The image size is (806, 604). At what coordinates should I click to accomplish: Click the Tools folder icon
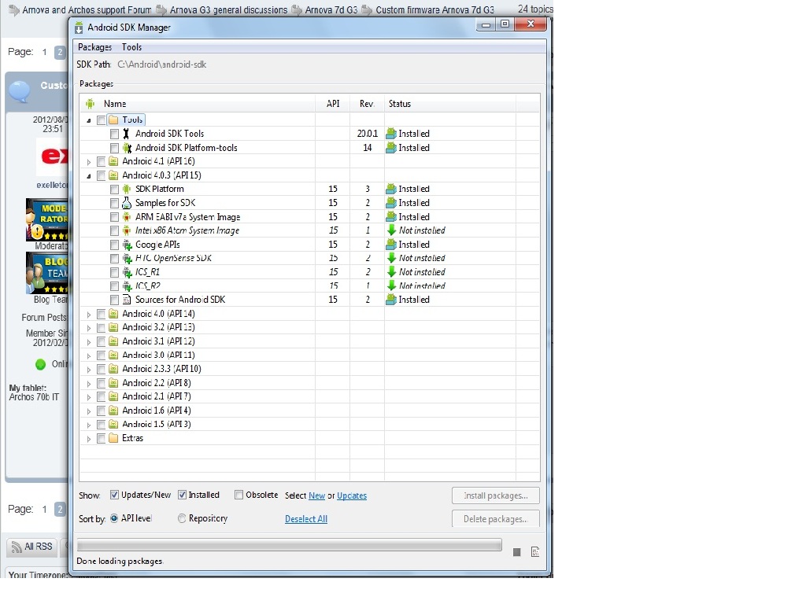pos(113,120)
